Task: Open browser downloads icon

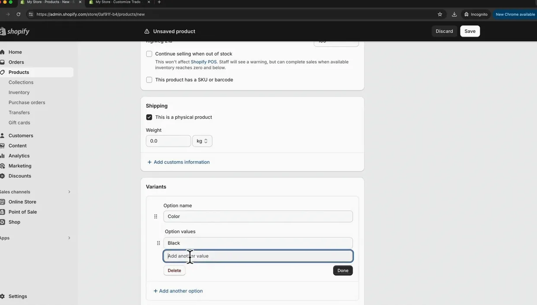Action: pos(454,14)
